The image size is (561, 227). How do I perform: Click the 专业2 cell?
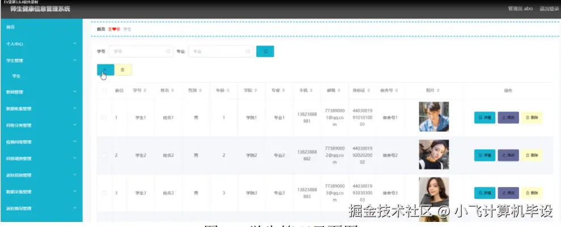pos(279,155)
